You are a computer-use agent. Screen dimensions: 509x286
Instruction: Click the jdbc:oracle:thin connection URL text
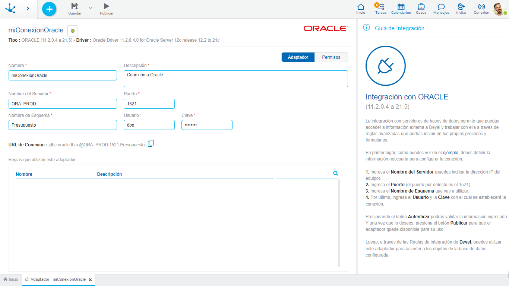97,145
